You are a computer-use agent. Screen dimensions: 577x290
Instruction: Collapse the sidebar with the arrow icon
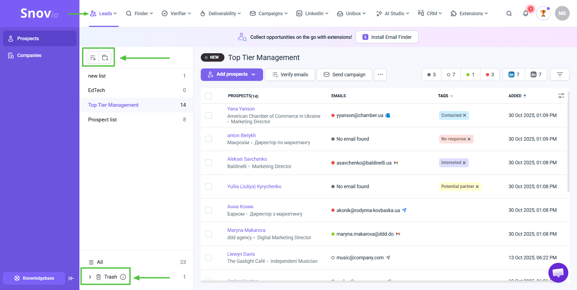(71, 278)
